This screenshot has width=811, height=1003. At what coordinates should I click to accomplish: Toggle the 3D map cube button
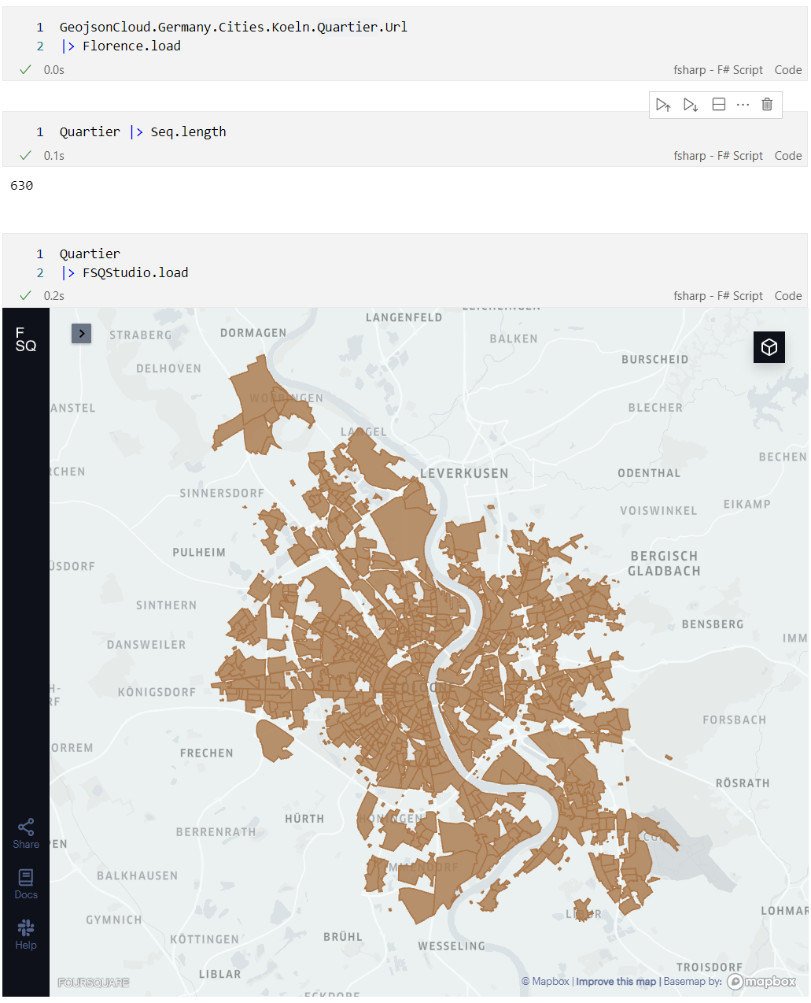(x=769, y=347)
